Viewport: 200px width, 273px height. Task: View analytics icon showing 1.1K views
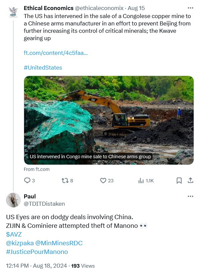141,181
